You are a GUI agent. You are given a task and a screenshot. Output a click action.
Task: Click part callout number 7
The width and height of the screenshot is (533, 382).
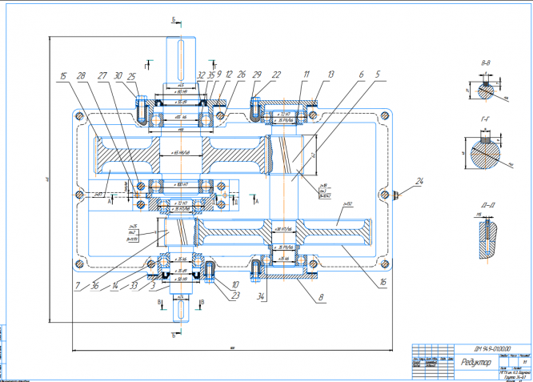tap(78, 285)
